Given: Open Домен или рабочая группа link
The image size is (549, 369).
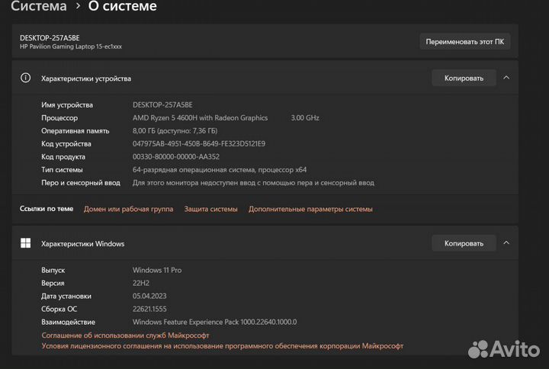Looking at the screenshot, I should 129,209.
